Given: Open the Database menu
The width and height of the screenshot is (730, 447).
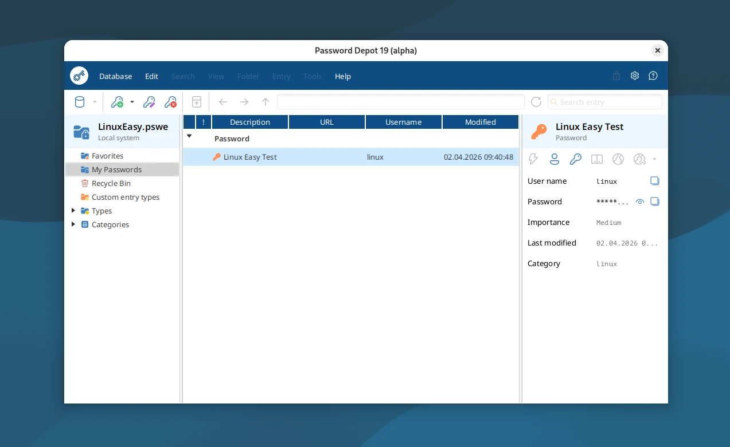Looking at the screenshot, I should (x=115, y=76).
